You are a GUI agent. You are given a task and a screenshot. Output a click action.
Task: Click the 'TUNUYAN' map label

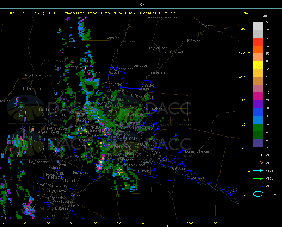pos(73,206)
